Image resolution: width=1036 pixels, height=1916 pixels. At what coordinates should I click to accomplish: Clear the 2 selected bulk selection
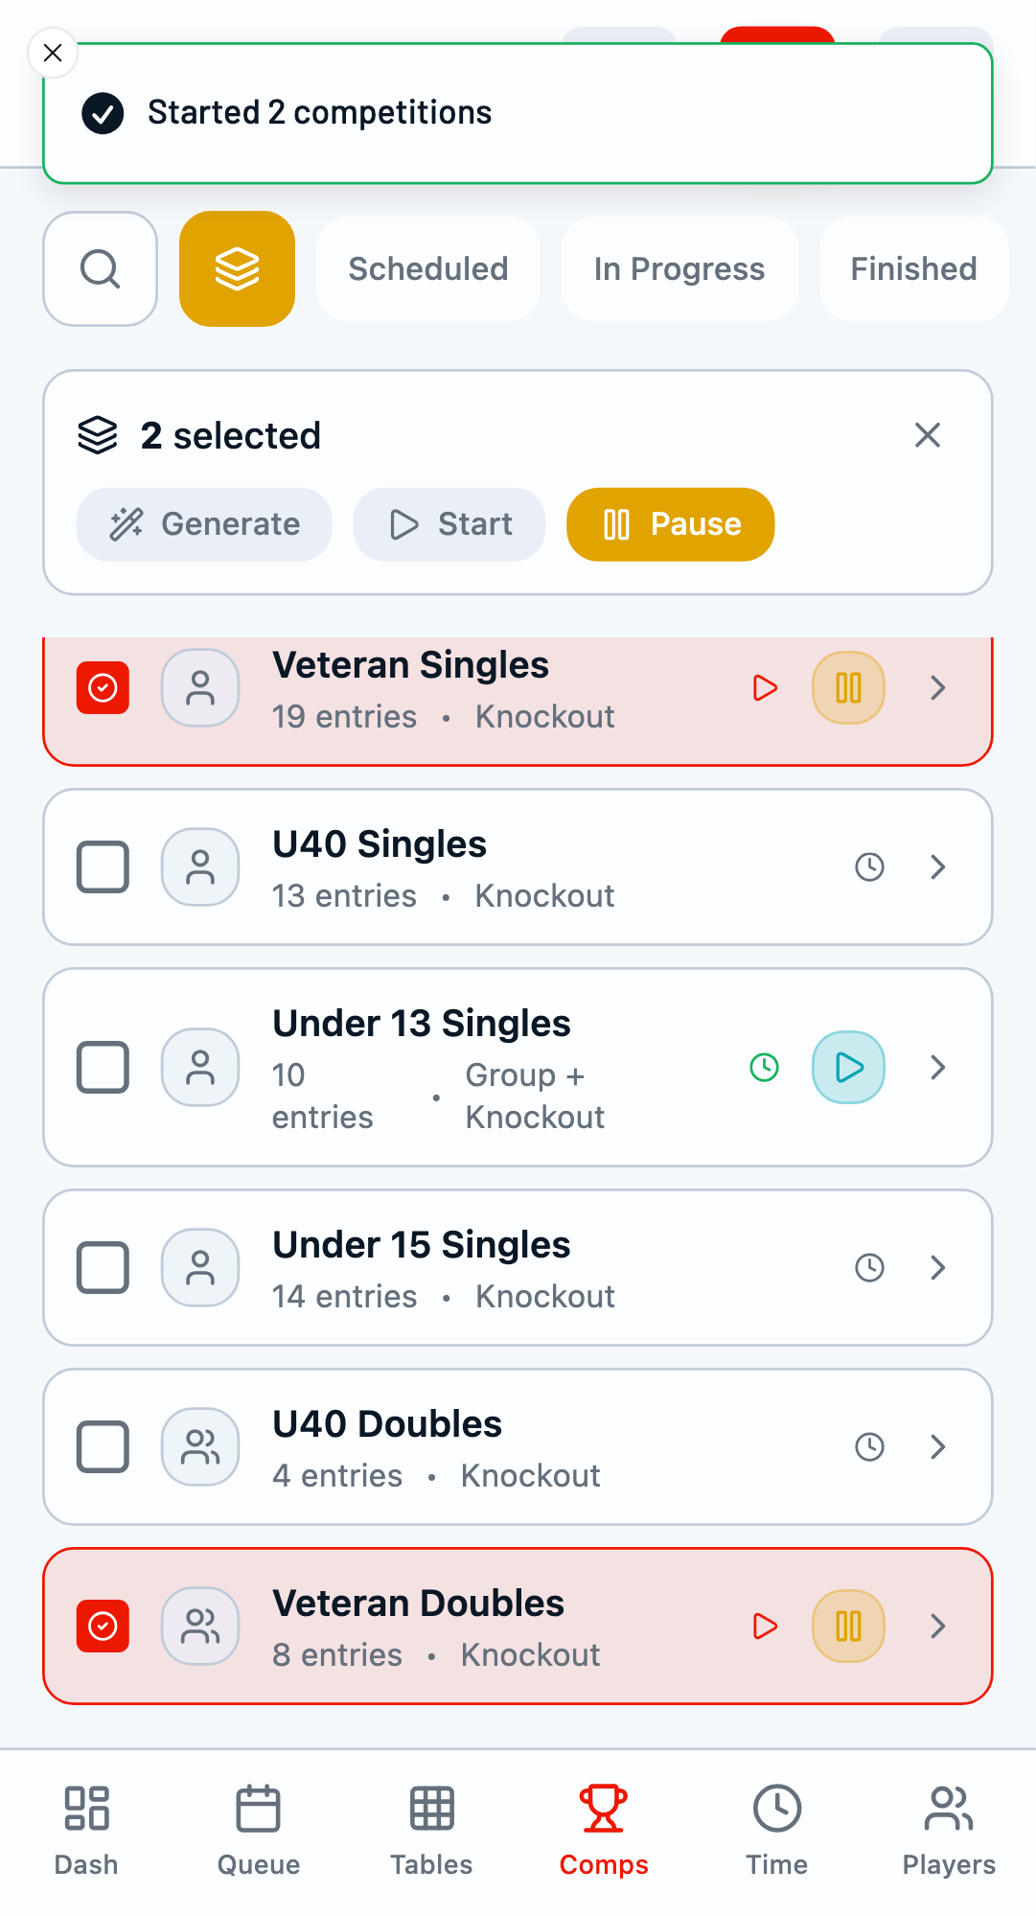(927, 435)
